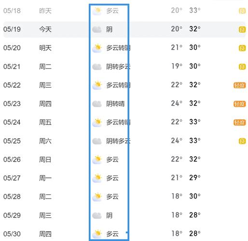Screen dimensions: 248x241
Task: Click the 29° high temperature for 05/27
Action: pos(195,178)
